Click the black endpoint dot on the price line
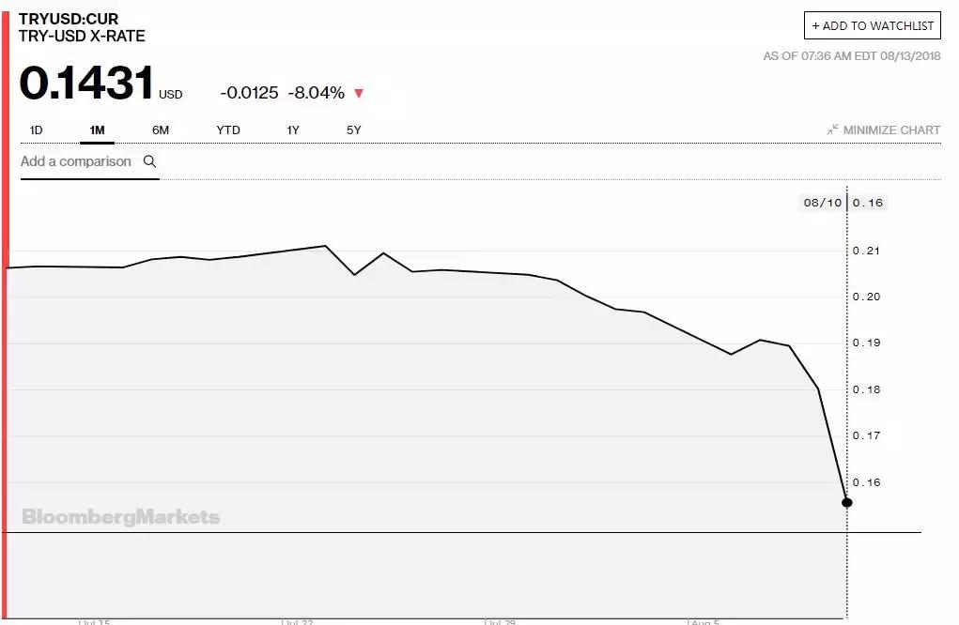Screen dimensions: 959x625 tap(846, 501)
